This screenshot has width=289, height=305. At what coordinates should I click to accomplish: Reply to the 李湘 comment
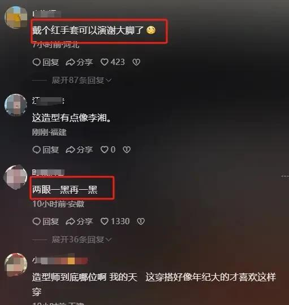coord(46,150)
